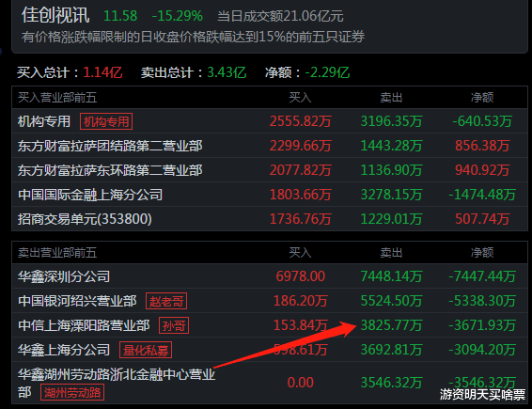
Task: Click net amount -640.53万
Action: (x=482, y=121)
